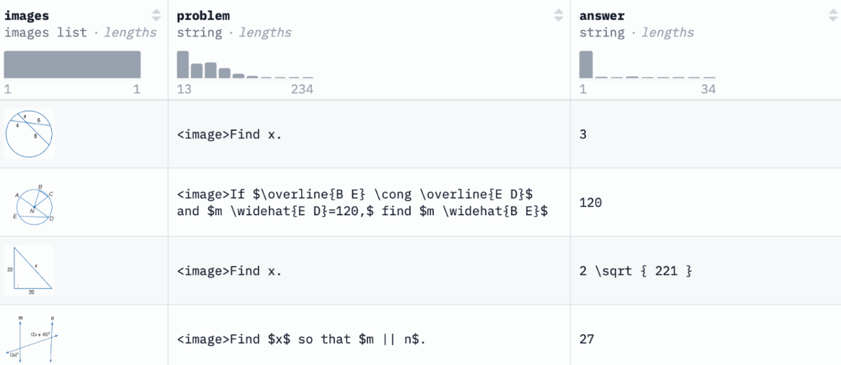Screen dimensions: 841x365
Task: Click the answer cell showing 120
Action: (590, 203)
